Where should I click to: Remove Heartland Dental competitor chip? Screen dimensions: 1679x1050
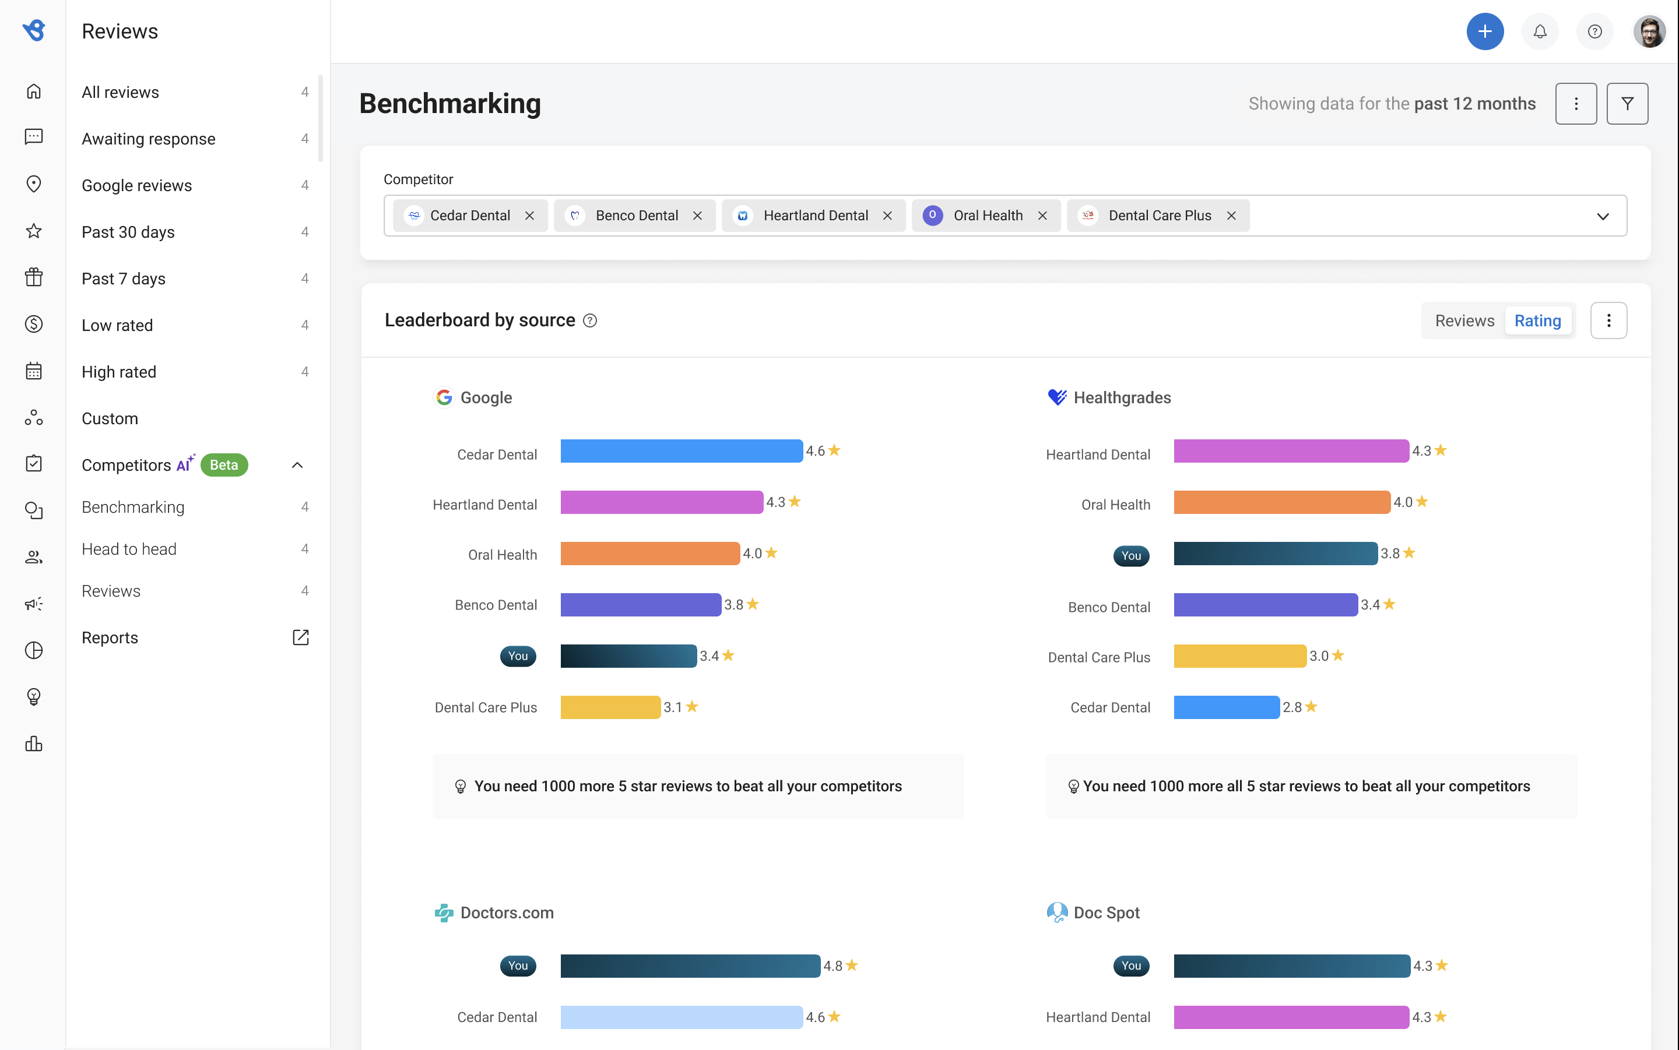tap(887, 216)
